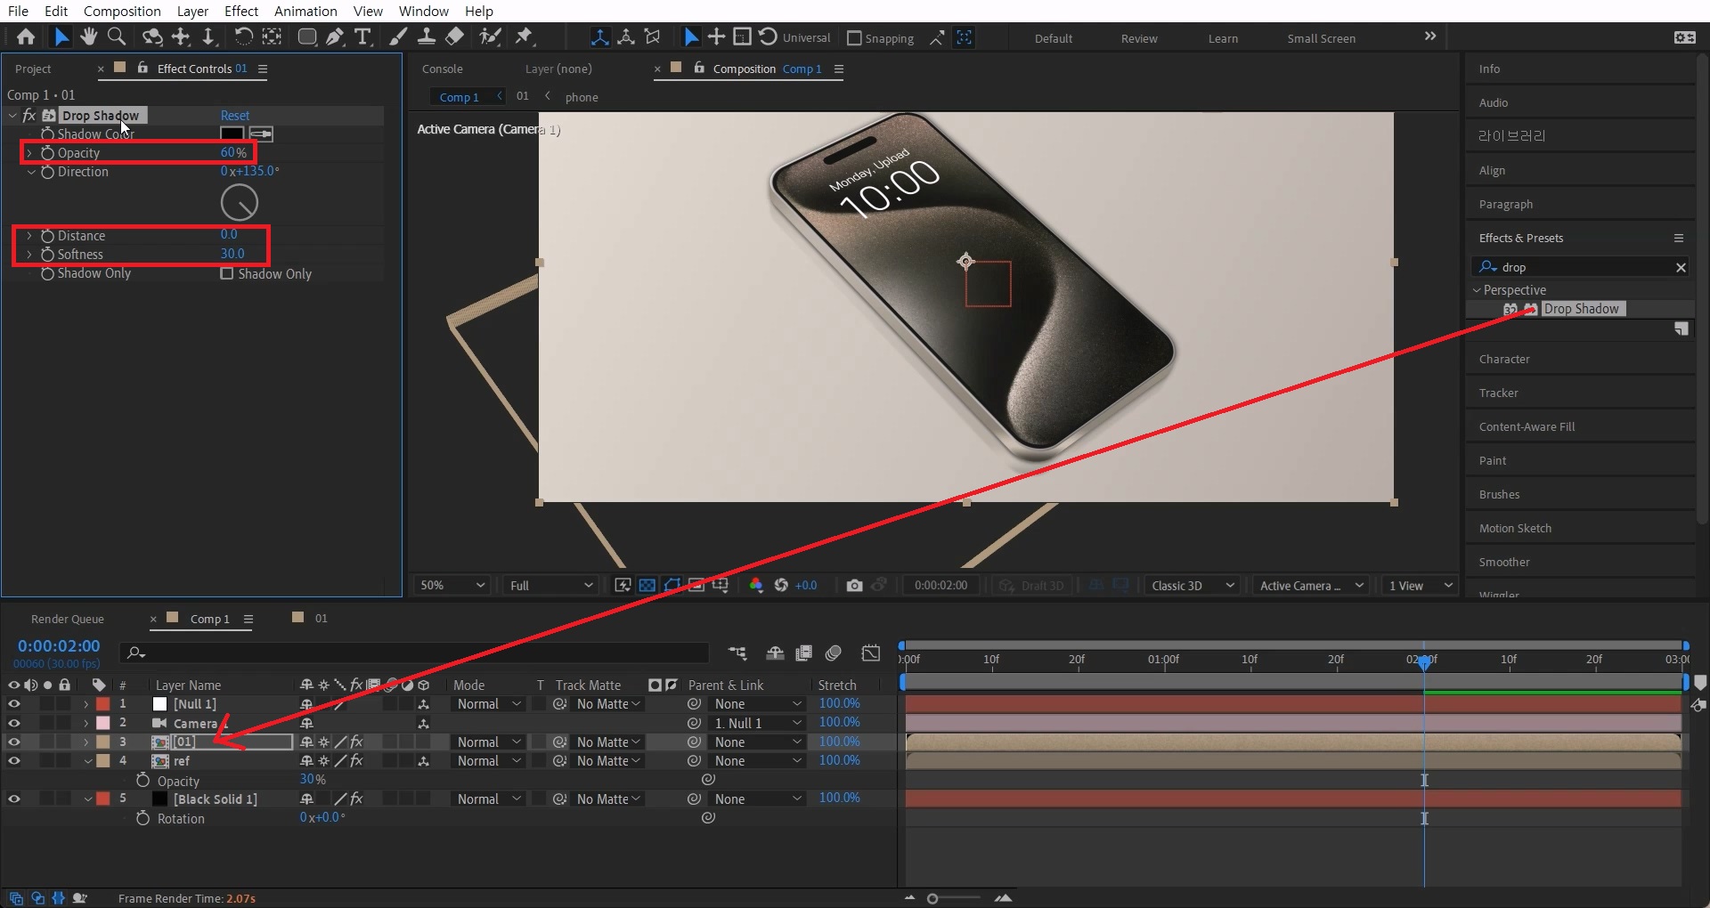This screenshot has width=1710, height=908.
Task: Toggle the fx switch on layer 01
Action: point(356,742)
